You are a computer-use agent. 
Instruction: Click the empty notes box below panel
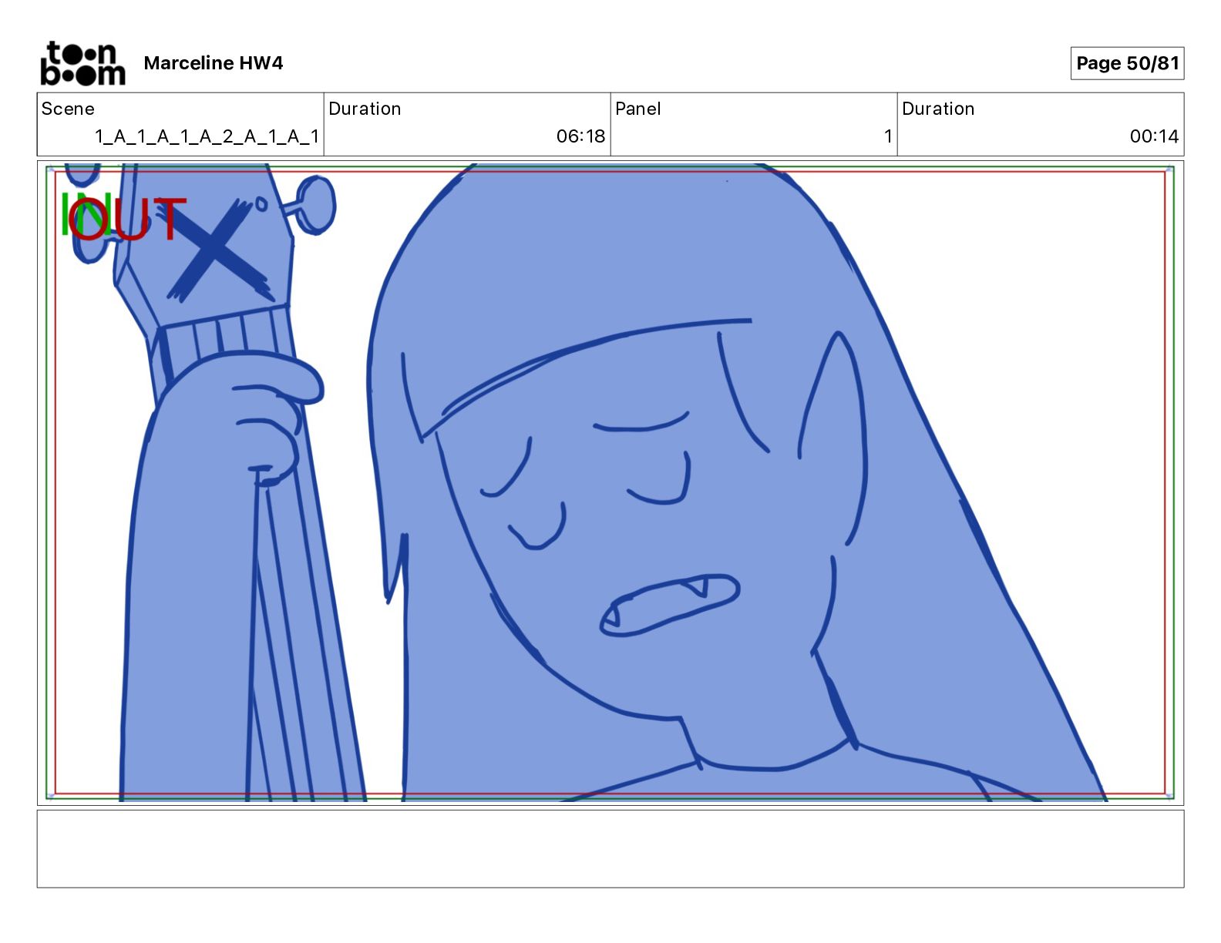pos(610,848)
